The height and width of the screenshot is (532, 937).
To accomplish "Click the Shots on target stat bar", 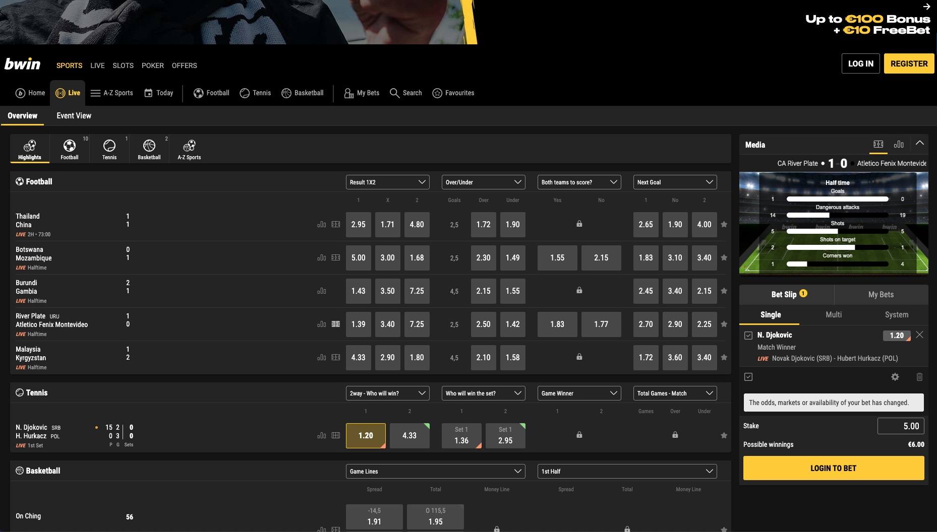I will point(837,247).
